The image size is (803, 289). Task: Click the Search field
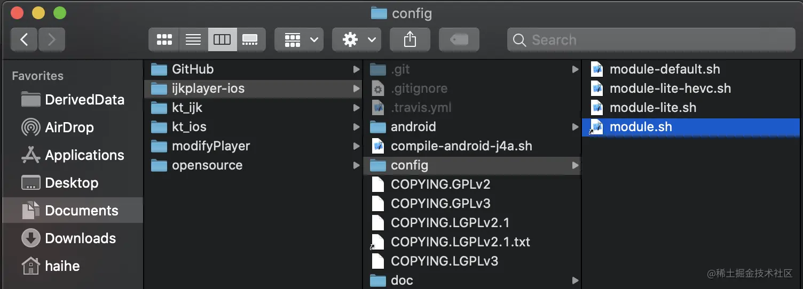(x=651, y=40)
